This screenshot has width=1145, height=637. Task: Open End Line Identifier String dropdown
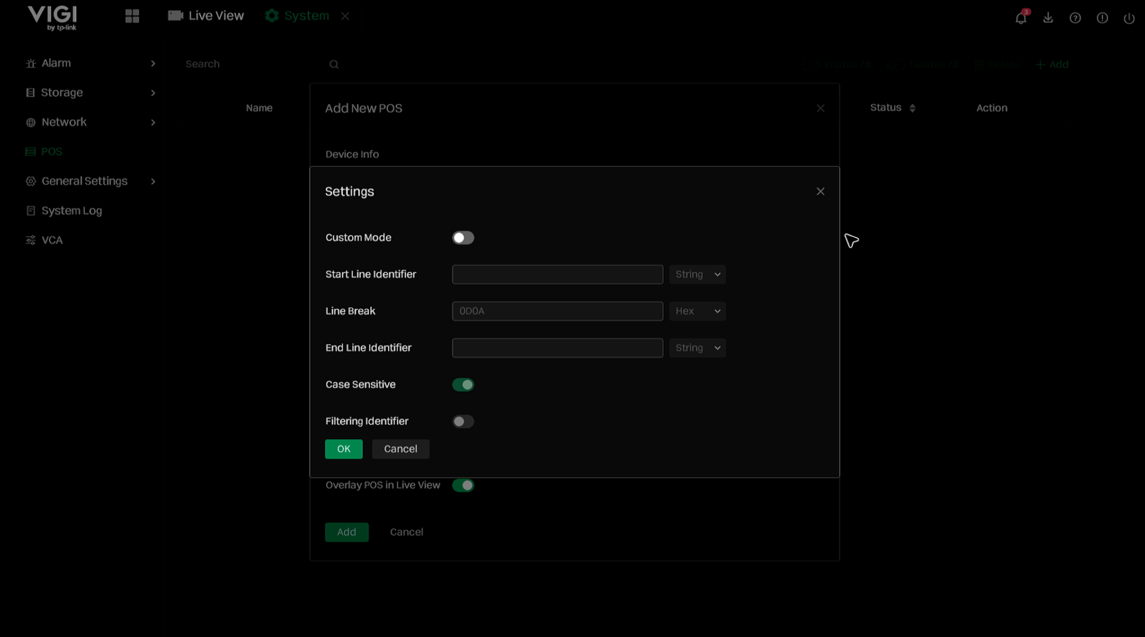[697, 348]
